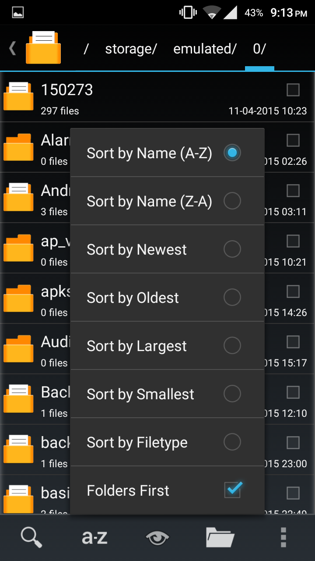Select Sort by Largest option
This screenshot has height=561, width=315.
[232, 345]
